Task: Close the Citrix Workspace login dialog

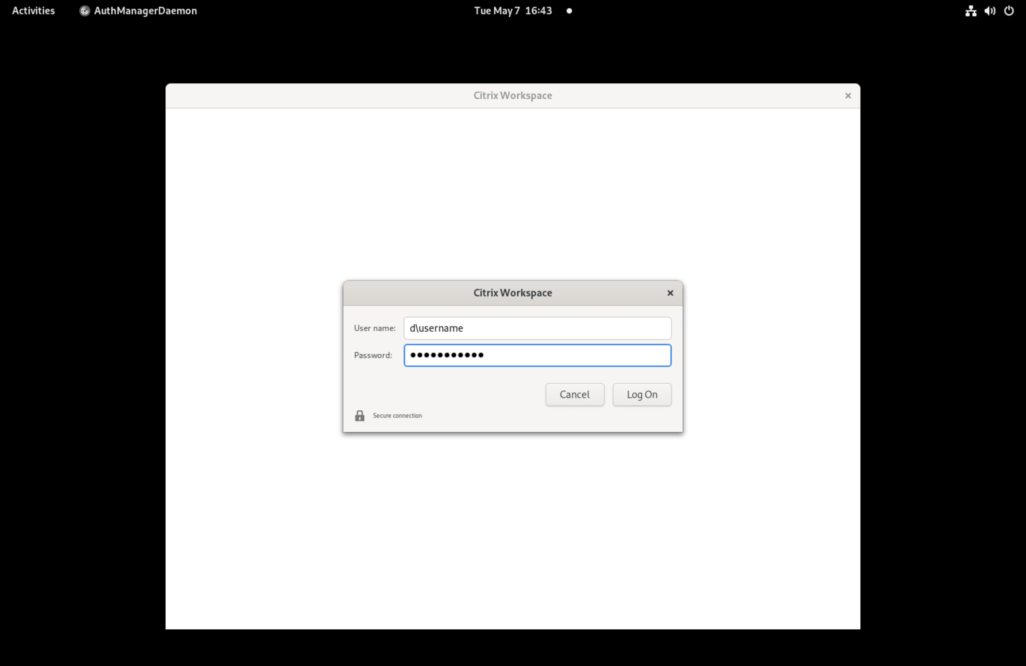Action: pos(670,293)
